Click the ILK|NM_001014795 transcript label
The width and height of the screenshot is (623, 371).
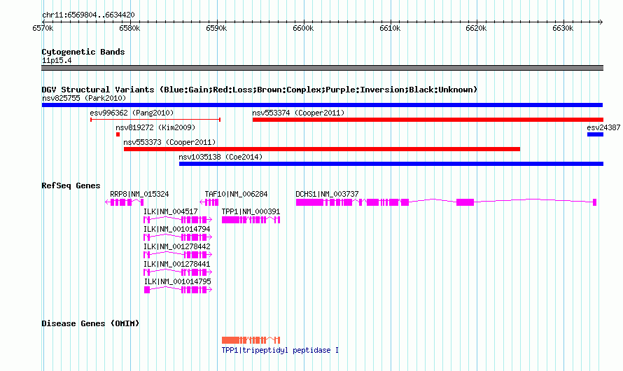coord(177,281)
